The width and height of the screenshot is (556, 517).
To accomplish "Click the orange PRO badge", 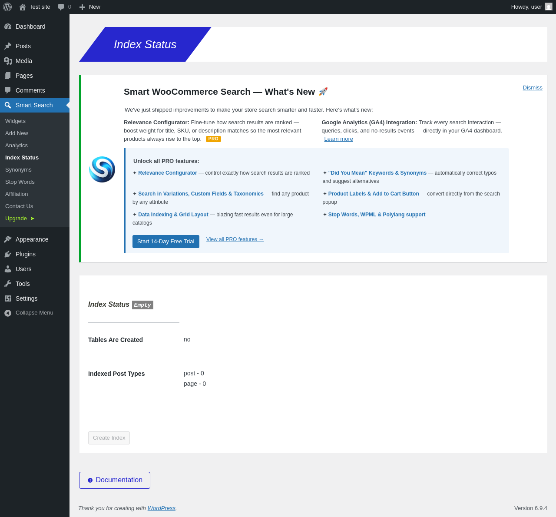I will tap(213, 139).
